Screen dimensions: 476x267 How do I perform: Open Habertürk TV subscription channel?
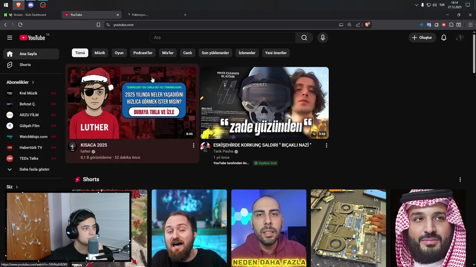pyautogui.click(x=31, y=148)
